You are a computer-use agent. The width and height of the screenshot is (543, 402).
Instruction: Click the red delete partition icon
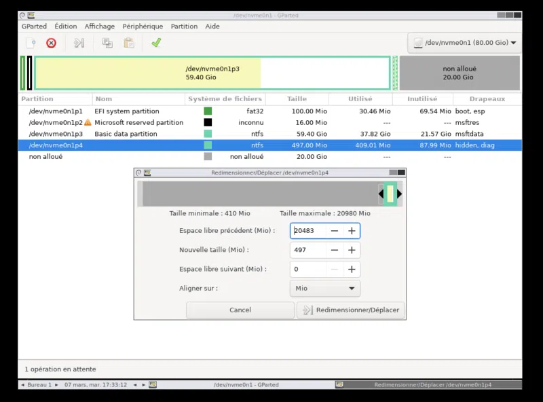(x=51, y=43)
